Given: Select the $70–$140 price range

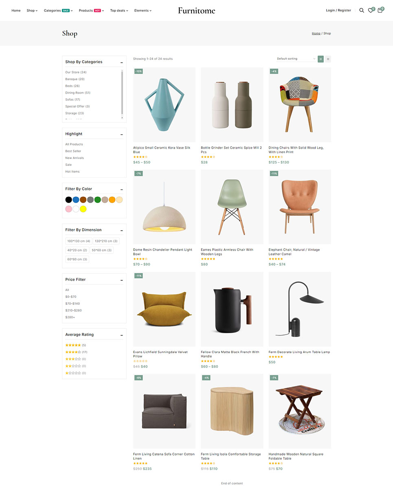Looking at the screenshot, I should point(72,304).
